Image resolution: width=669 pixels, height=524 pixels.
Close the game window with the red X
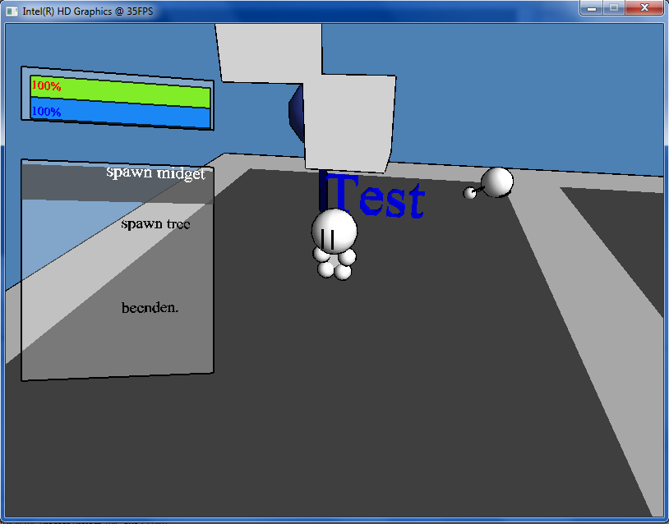[643, 8]
